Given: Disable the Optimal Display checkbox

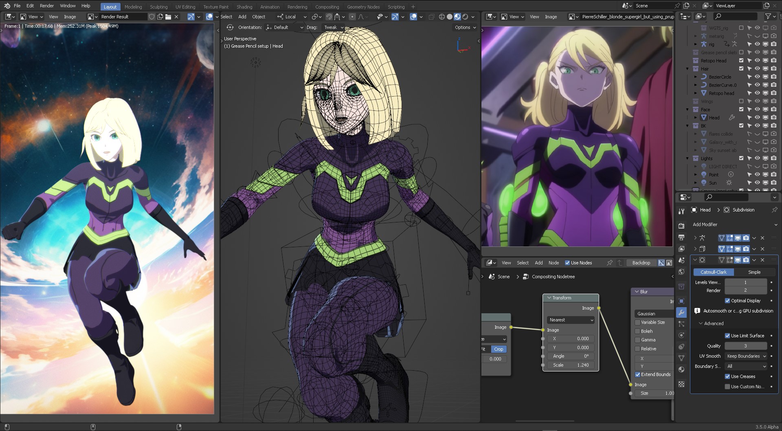Looking at the screenshot, I should pos(728,301).
